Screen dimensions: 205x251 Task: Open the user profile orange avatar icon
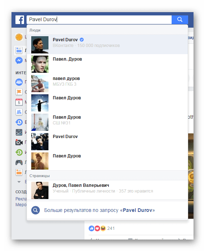click(x=19, y=37)
